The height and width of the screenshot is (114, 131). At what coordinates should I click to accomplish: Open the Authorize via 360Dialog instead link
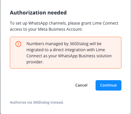(x=37, y=102)
